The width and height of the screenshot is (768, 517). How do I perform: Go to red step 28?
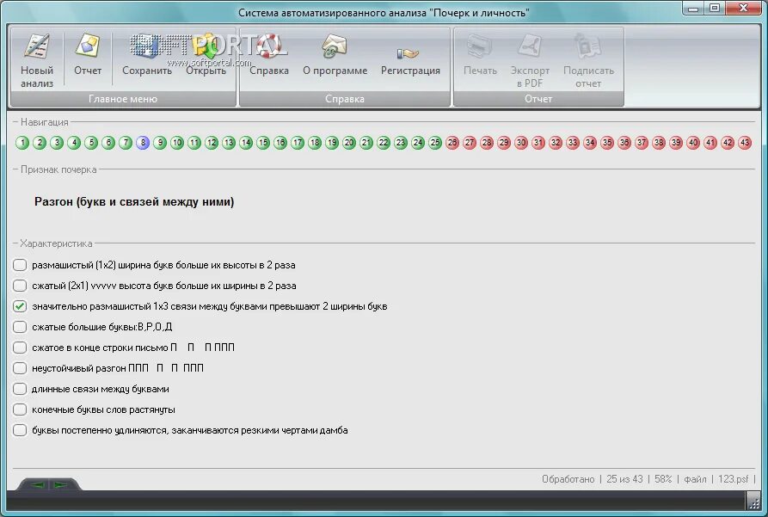[487, 143]
